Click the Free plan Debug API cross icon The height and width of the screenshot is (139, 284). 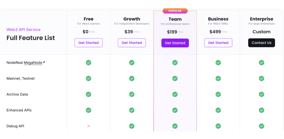[x=89, y=126]
